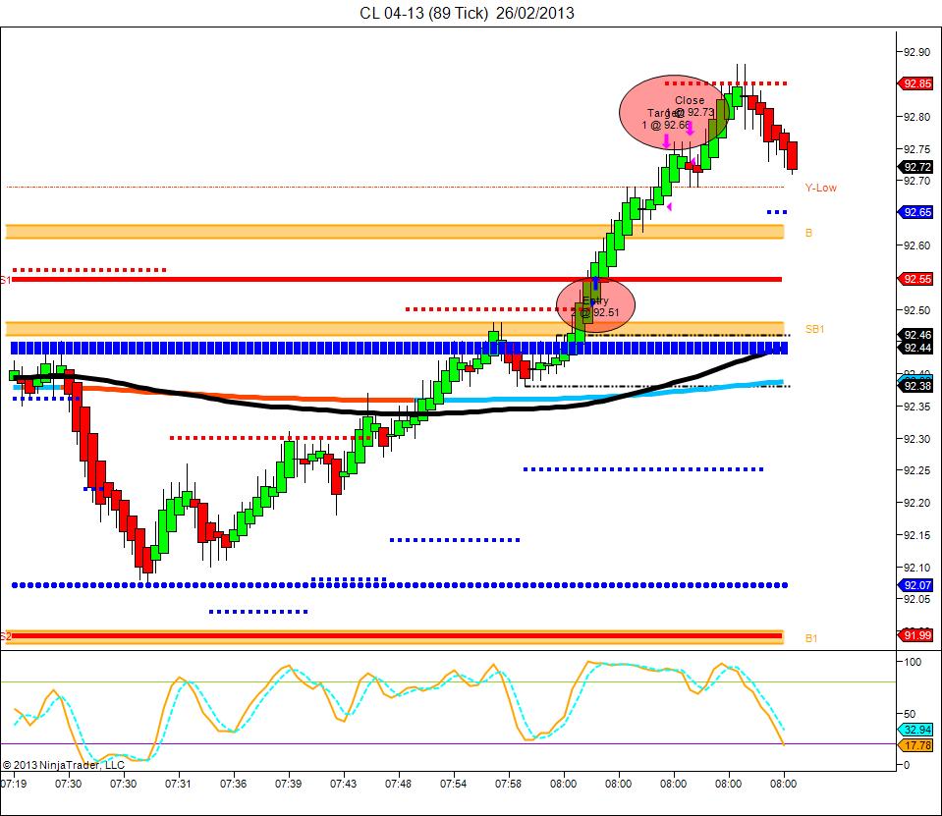Click the 50 label on the oscillator axis
The width and height of the screenshot is (942, 816).
910,714
